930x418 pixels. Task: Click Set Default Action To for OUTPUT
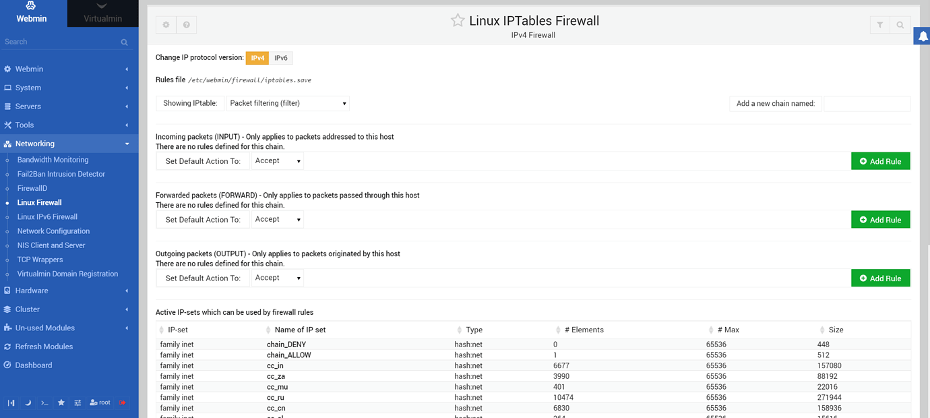click(x=203, y=278)
